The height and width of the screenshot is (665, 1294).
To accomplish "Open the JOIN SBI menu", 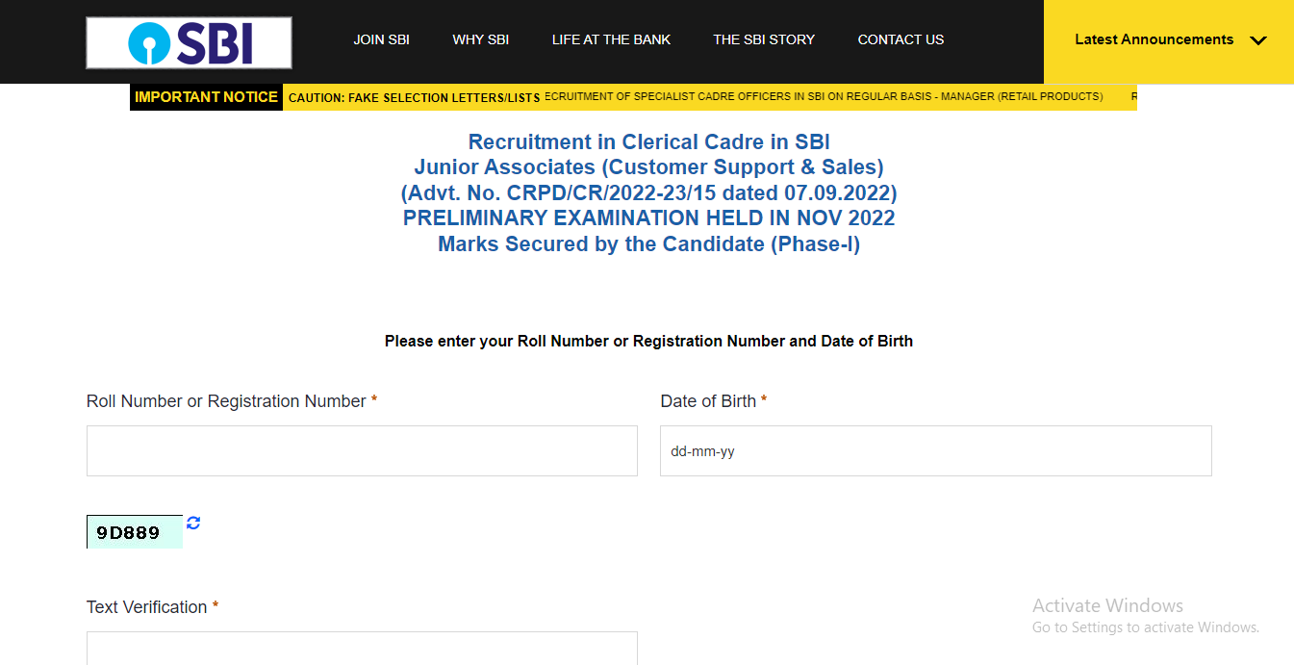I will pos(381,39).
